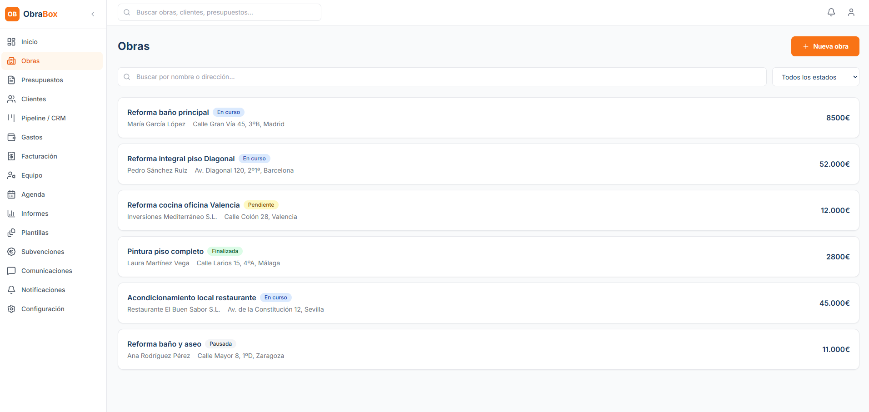The height and width of the screenshot is (412, 869).
Task: Click the Gastos wallet icon
Action: point(11,137)
